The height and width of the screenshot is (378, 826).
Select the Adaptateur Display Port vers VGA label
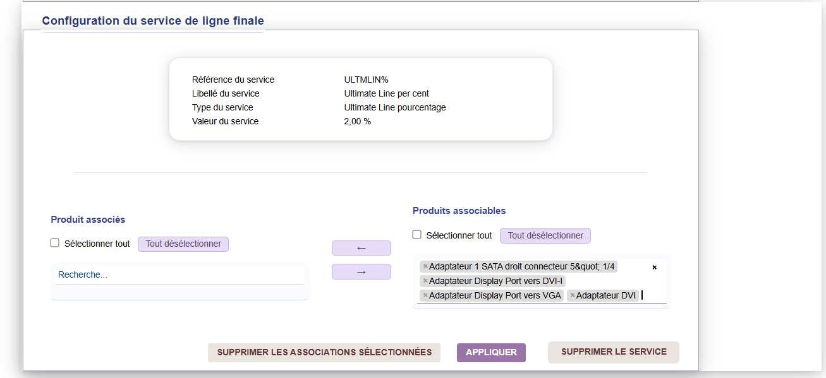point(495,295)
